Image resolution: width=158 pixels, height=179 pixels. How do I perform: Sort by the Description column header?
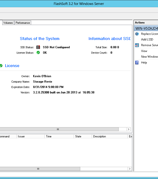[110, 136]
